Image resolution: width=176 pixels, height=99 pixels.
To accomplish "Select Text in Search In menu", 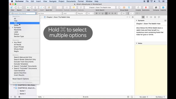I will pos(25,23).
